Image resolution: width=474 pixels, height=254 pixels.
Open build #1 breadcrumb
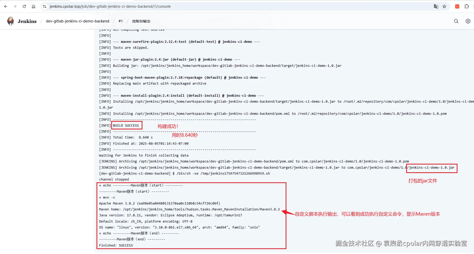tap(120, 21)
